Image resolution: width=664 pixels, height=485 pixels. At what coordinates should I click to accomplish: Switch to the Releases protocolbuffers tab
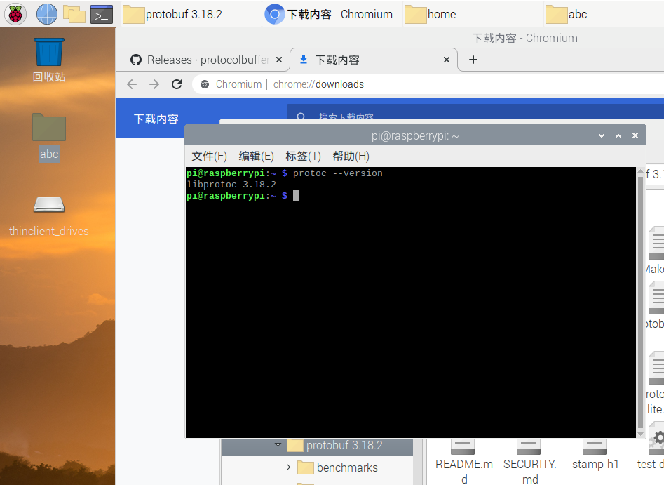point(203,60)
